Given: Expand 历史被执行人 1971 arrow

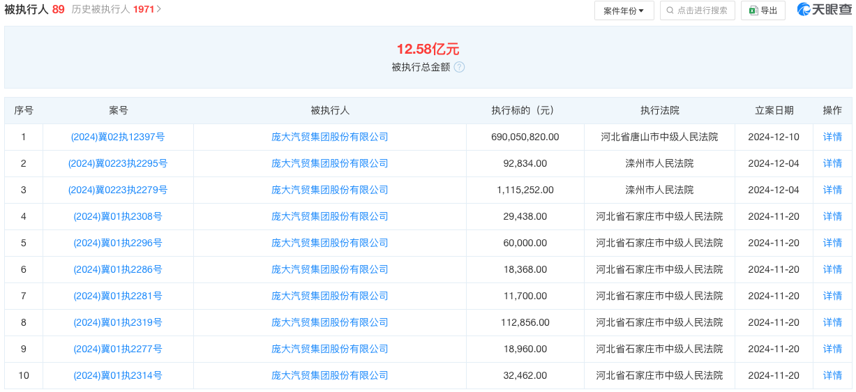Looking at the screenshot, I should [x=159, y=9].
